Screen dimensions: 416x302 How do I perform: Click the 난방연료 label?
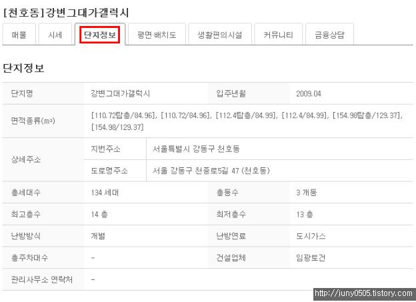231,236
